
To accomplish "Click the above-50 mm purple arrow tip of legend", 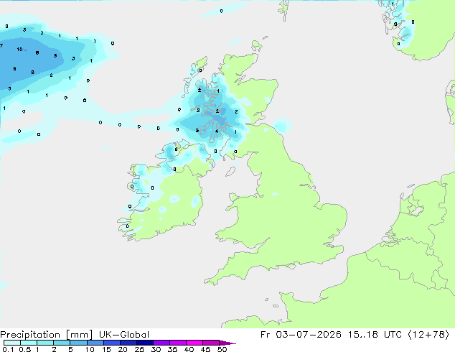I will click(x=227, y=343).
